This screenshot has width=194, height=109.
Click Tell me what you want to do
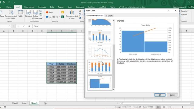pos(132,7)
